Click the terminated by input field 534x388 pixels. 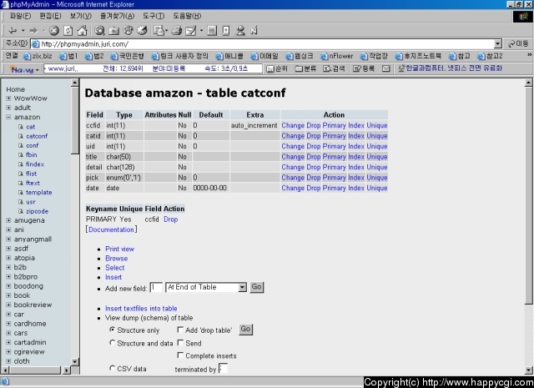point(223,369)
